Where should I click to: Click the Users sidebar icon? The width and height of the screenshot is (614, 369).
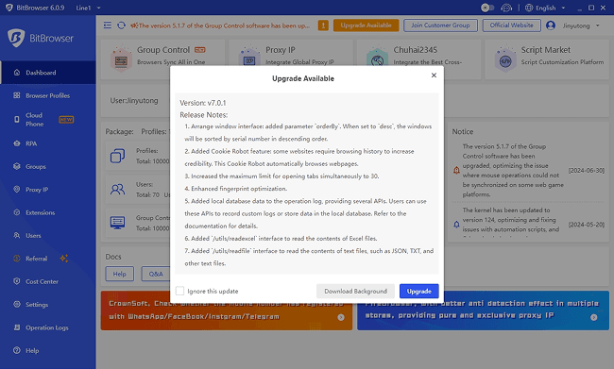coord(17,235)
